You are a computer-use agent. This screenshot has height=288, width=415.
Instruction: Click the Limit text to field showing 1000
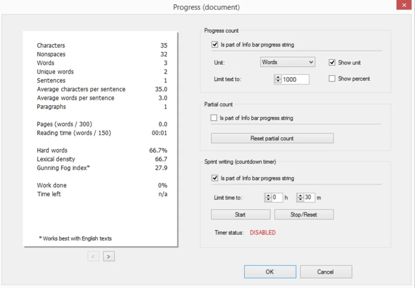point(295,79)
